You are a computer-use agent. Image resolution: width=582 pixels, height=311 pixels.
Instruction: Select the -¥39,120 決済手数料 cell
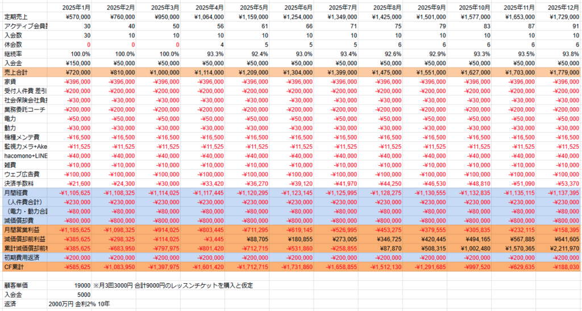coord(292,183)
